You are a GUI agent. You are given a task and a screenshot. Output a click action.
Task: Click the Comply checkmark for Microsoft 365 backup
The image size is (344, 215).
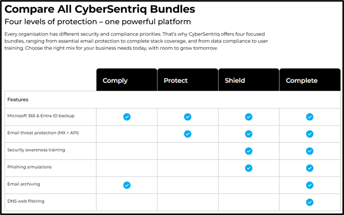click(127, 117)
